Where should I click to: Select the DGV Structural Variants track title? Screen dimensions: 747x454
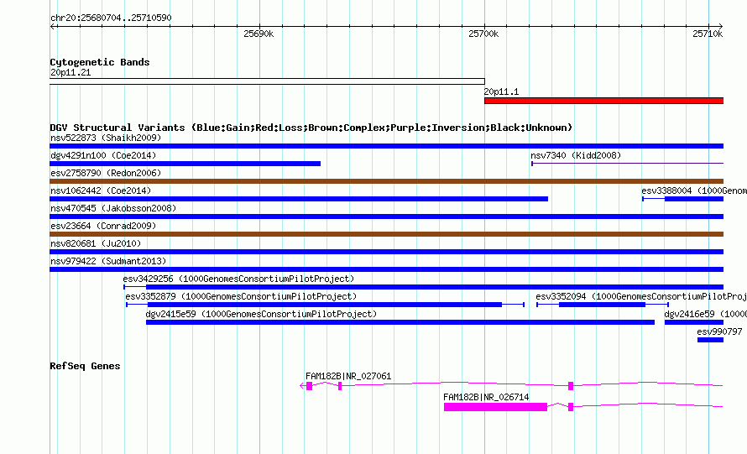click(x=311, y=128)
